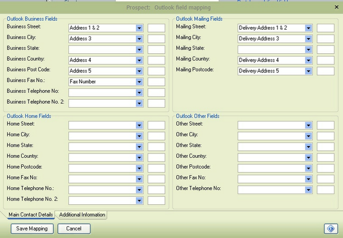Click the small box beside Home Country
The width and height of the screenshot is (343, 238).
pos(156,157)
